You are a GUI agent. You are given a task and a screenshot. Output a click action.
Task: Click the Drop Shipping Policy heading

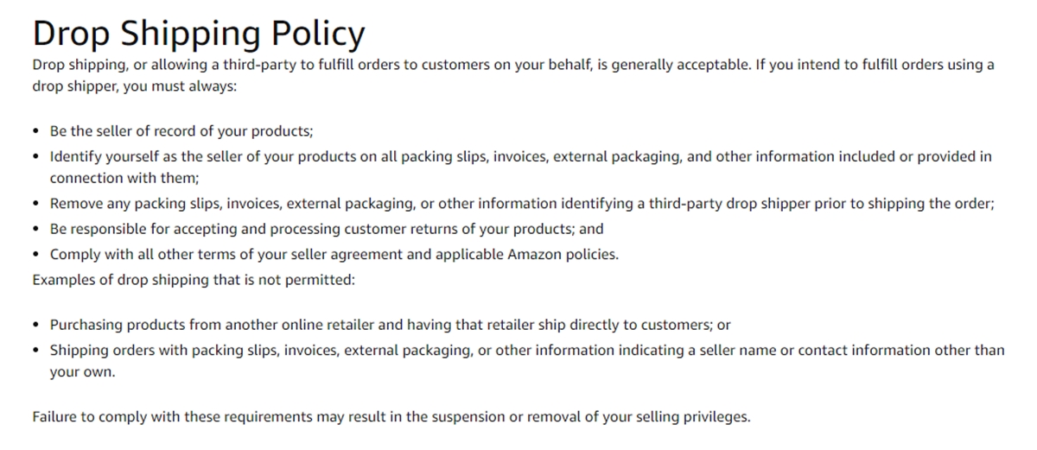click(x=198, y=33)
